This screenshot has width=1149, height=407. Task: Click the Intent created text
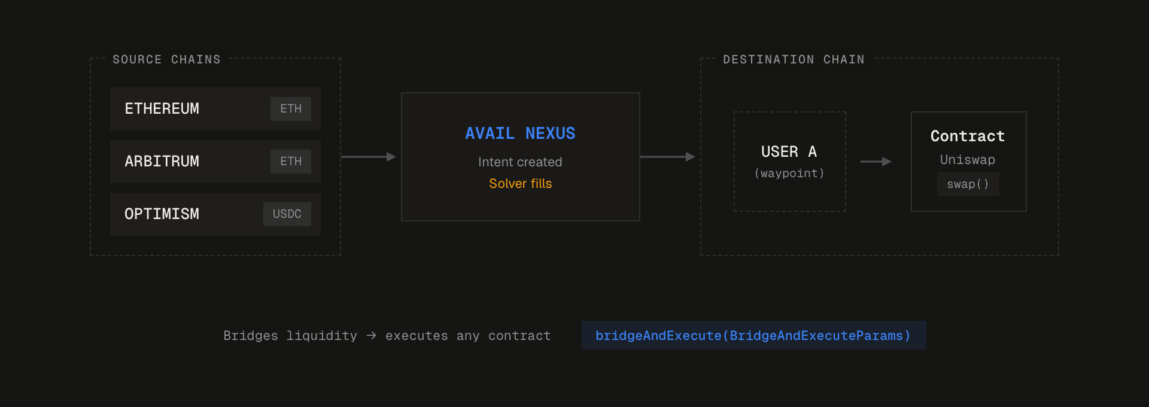point(520,162)
